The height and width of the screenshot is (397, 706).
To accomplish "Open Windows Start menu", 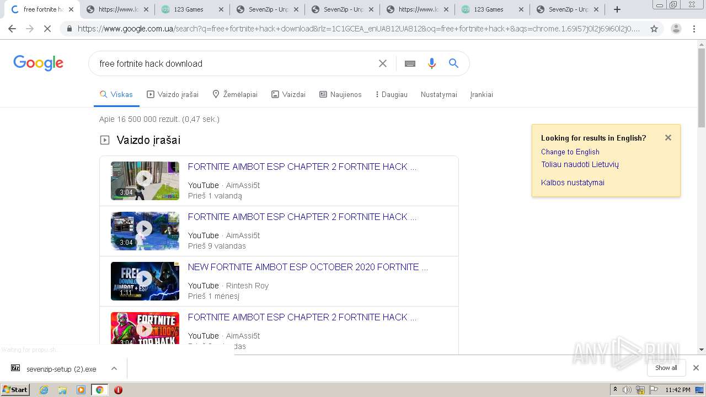I will pyautogui.click(x=15, y=389).
